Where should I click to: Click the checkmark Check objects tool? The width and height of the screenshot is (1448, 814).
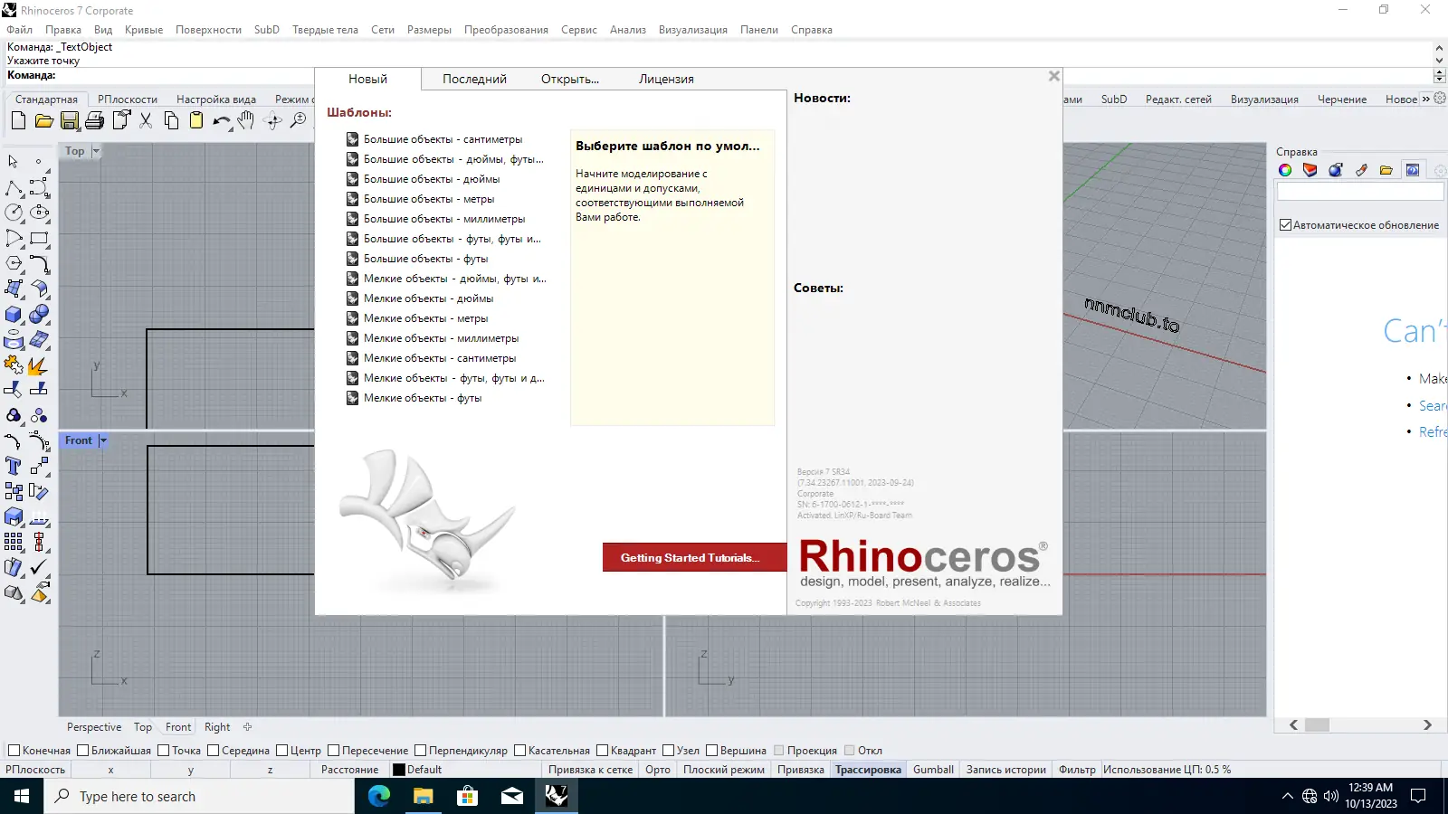(x=40, y=567)
